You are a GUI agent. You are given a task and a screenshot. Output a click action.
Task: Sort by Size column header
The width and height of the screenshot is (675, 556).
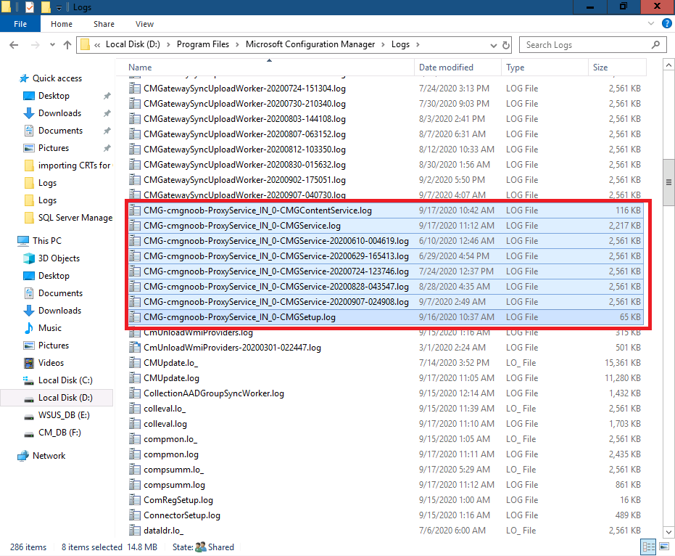point(617,68)
